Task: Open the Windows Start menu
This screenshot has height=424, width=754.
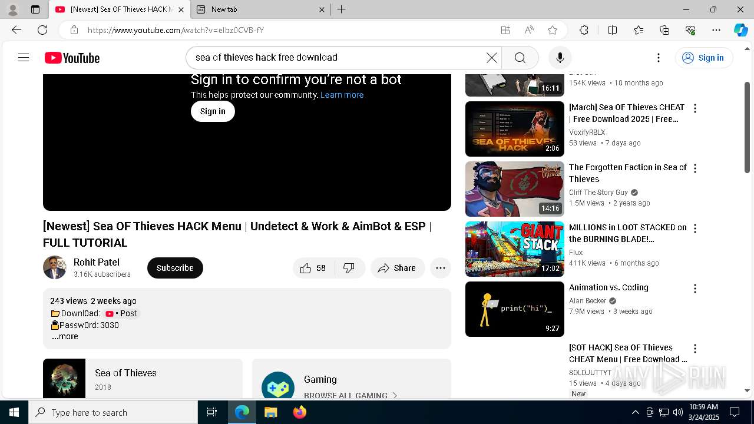Action: [x=14, y=412]
